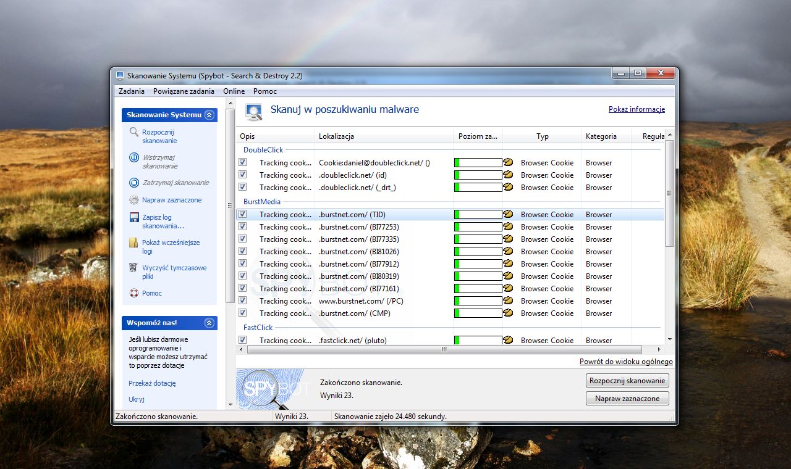The image size is (791, 469).
Task: Click the 'Skanowanie zajęło 24.480 sekundy' status text
Action: [390, 417]
